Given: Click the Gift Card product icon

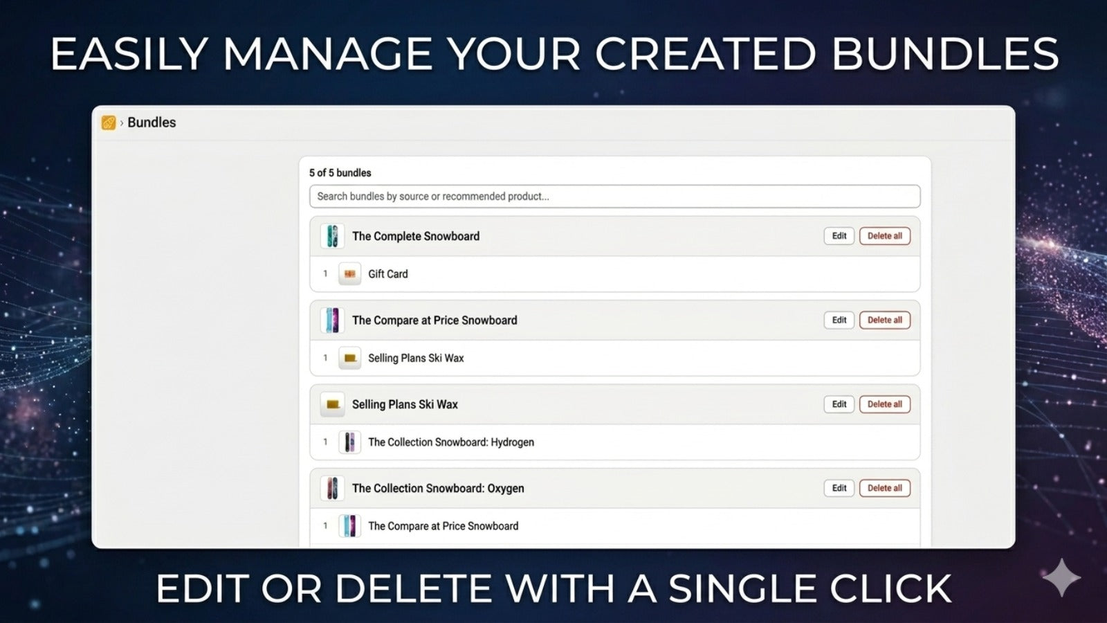Looking at the screenshot, I should coord(349,274).
